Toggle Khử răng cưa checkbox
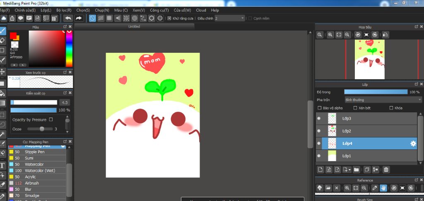The width and height of the screenshot is (424, 201). (169, 18)
